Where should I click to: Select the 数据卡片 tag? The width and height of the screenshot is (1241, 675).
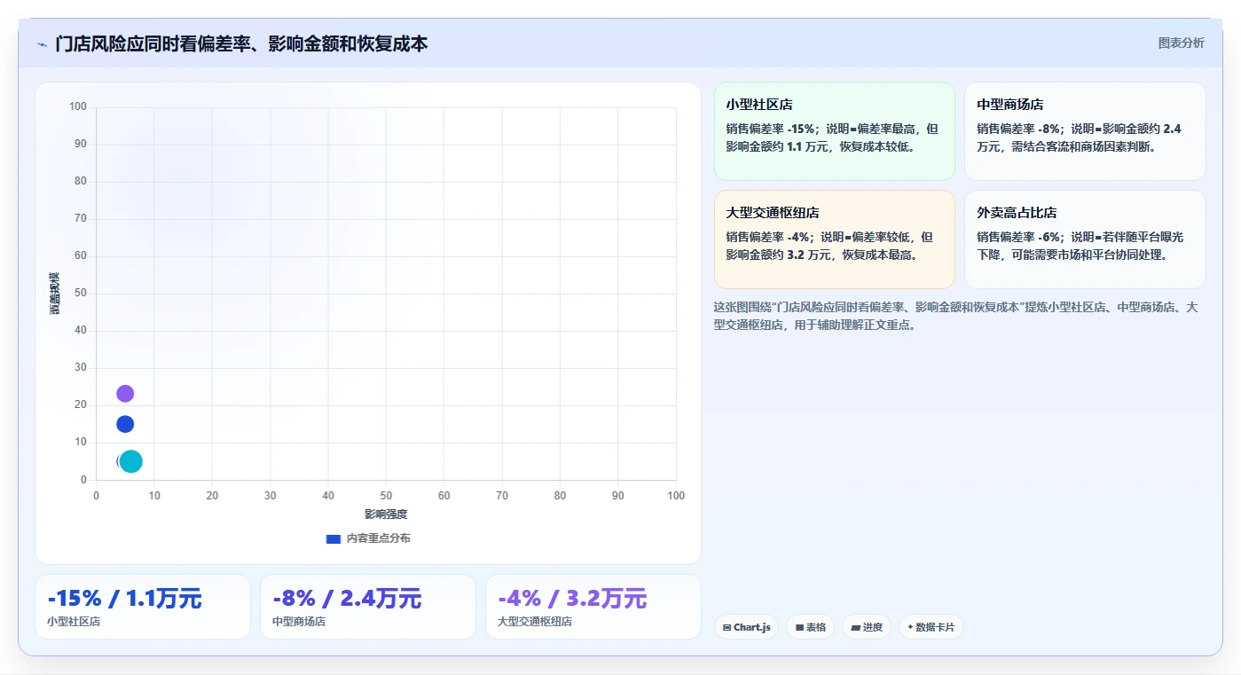coord(931,627)
